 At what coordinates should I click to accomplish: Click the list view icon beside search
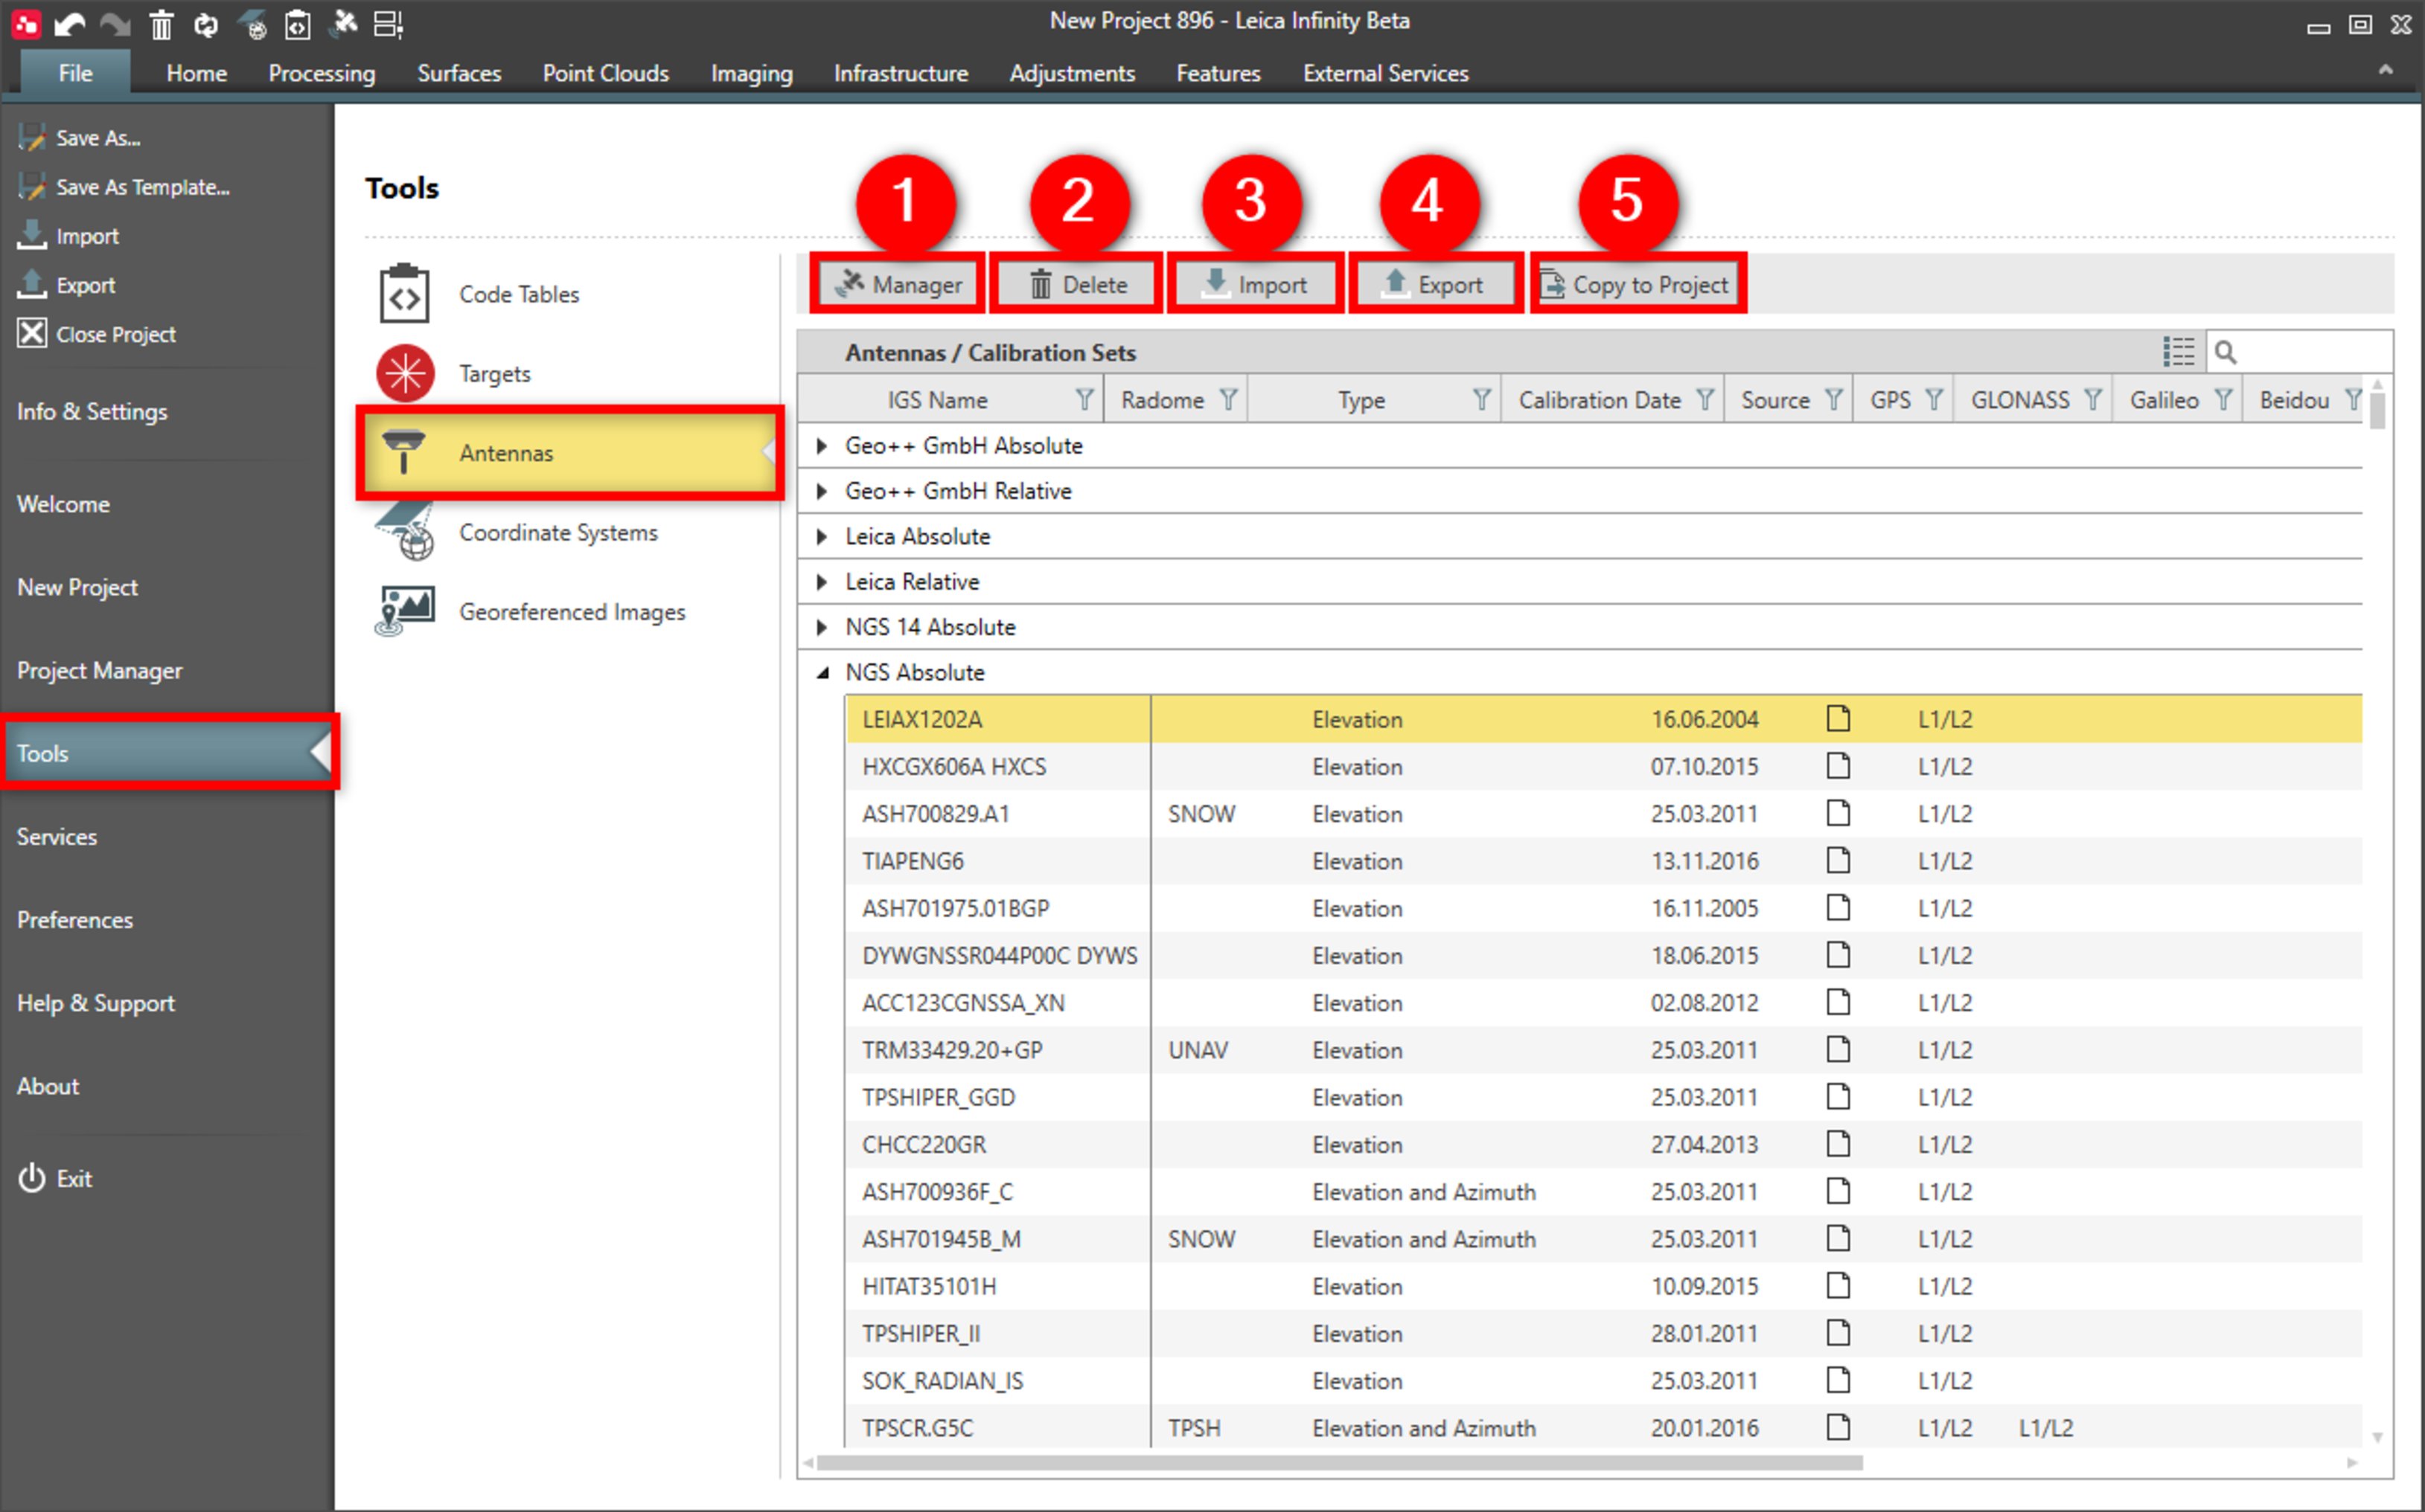pyautogui.click(x=2179, y=352)
